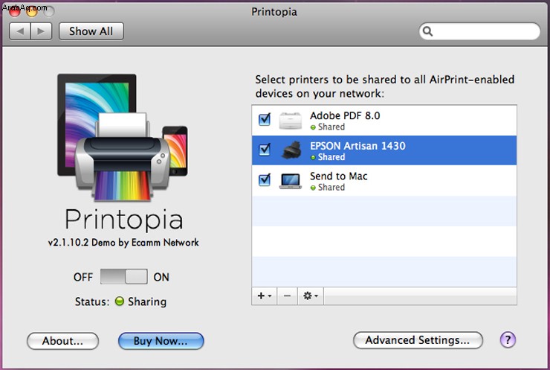Viewport: 550px width, 370px height.
Task: Click the Shared status under Send to Mac
Action: 328,188
